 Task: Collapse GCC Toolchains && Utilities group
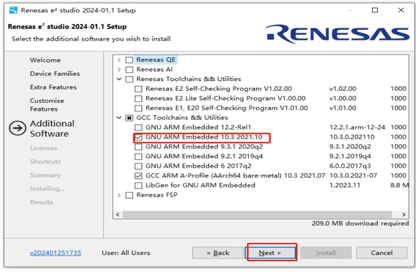[119, 118]
